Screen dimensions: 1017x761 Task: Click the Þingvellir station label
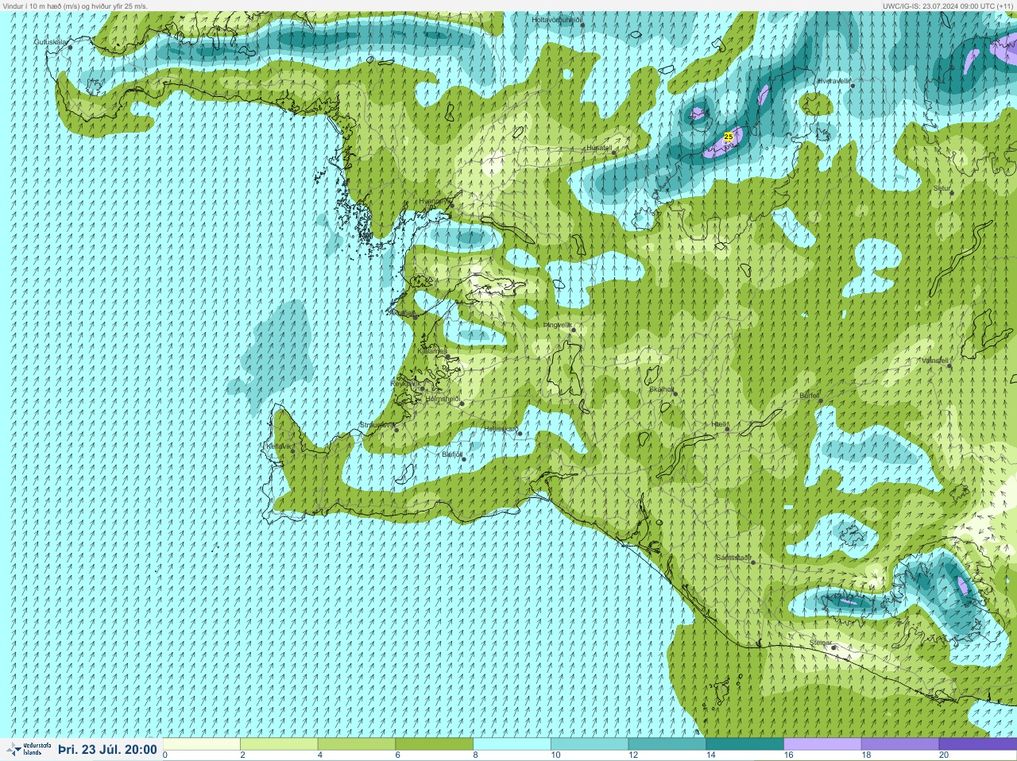557,325
